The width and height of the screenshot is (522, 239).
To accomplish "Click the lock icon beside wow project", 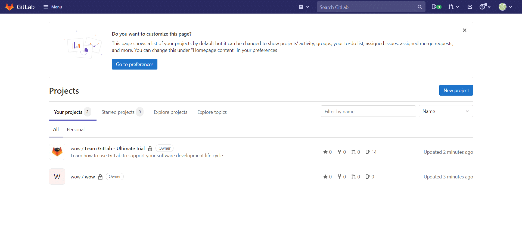I will [100, 177].
